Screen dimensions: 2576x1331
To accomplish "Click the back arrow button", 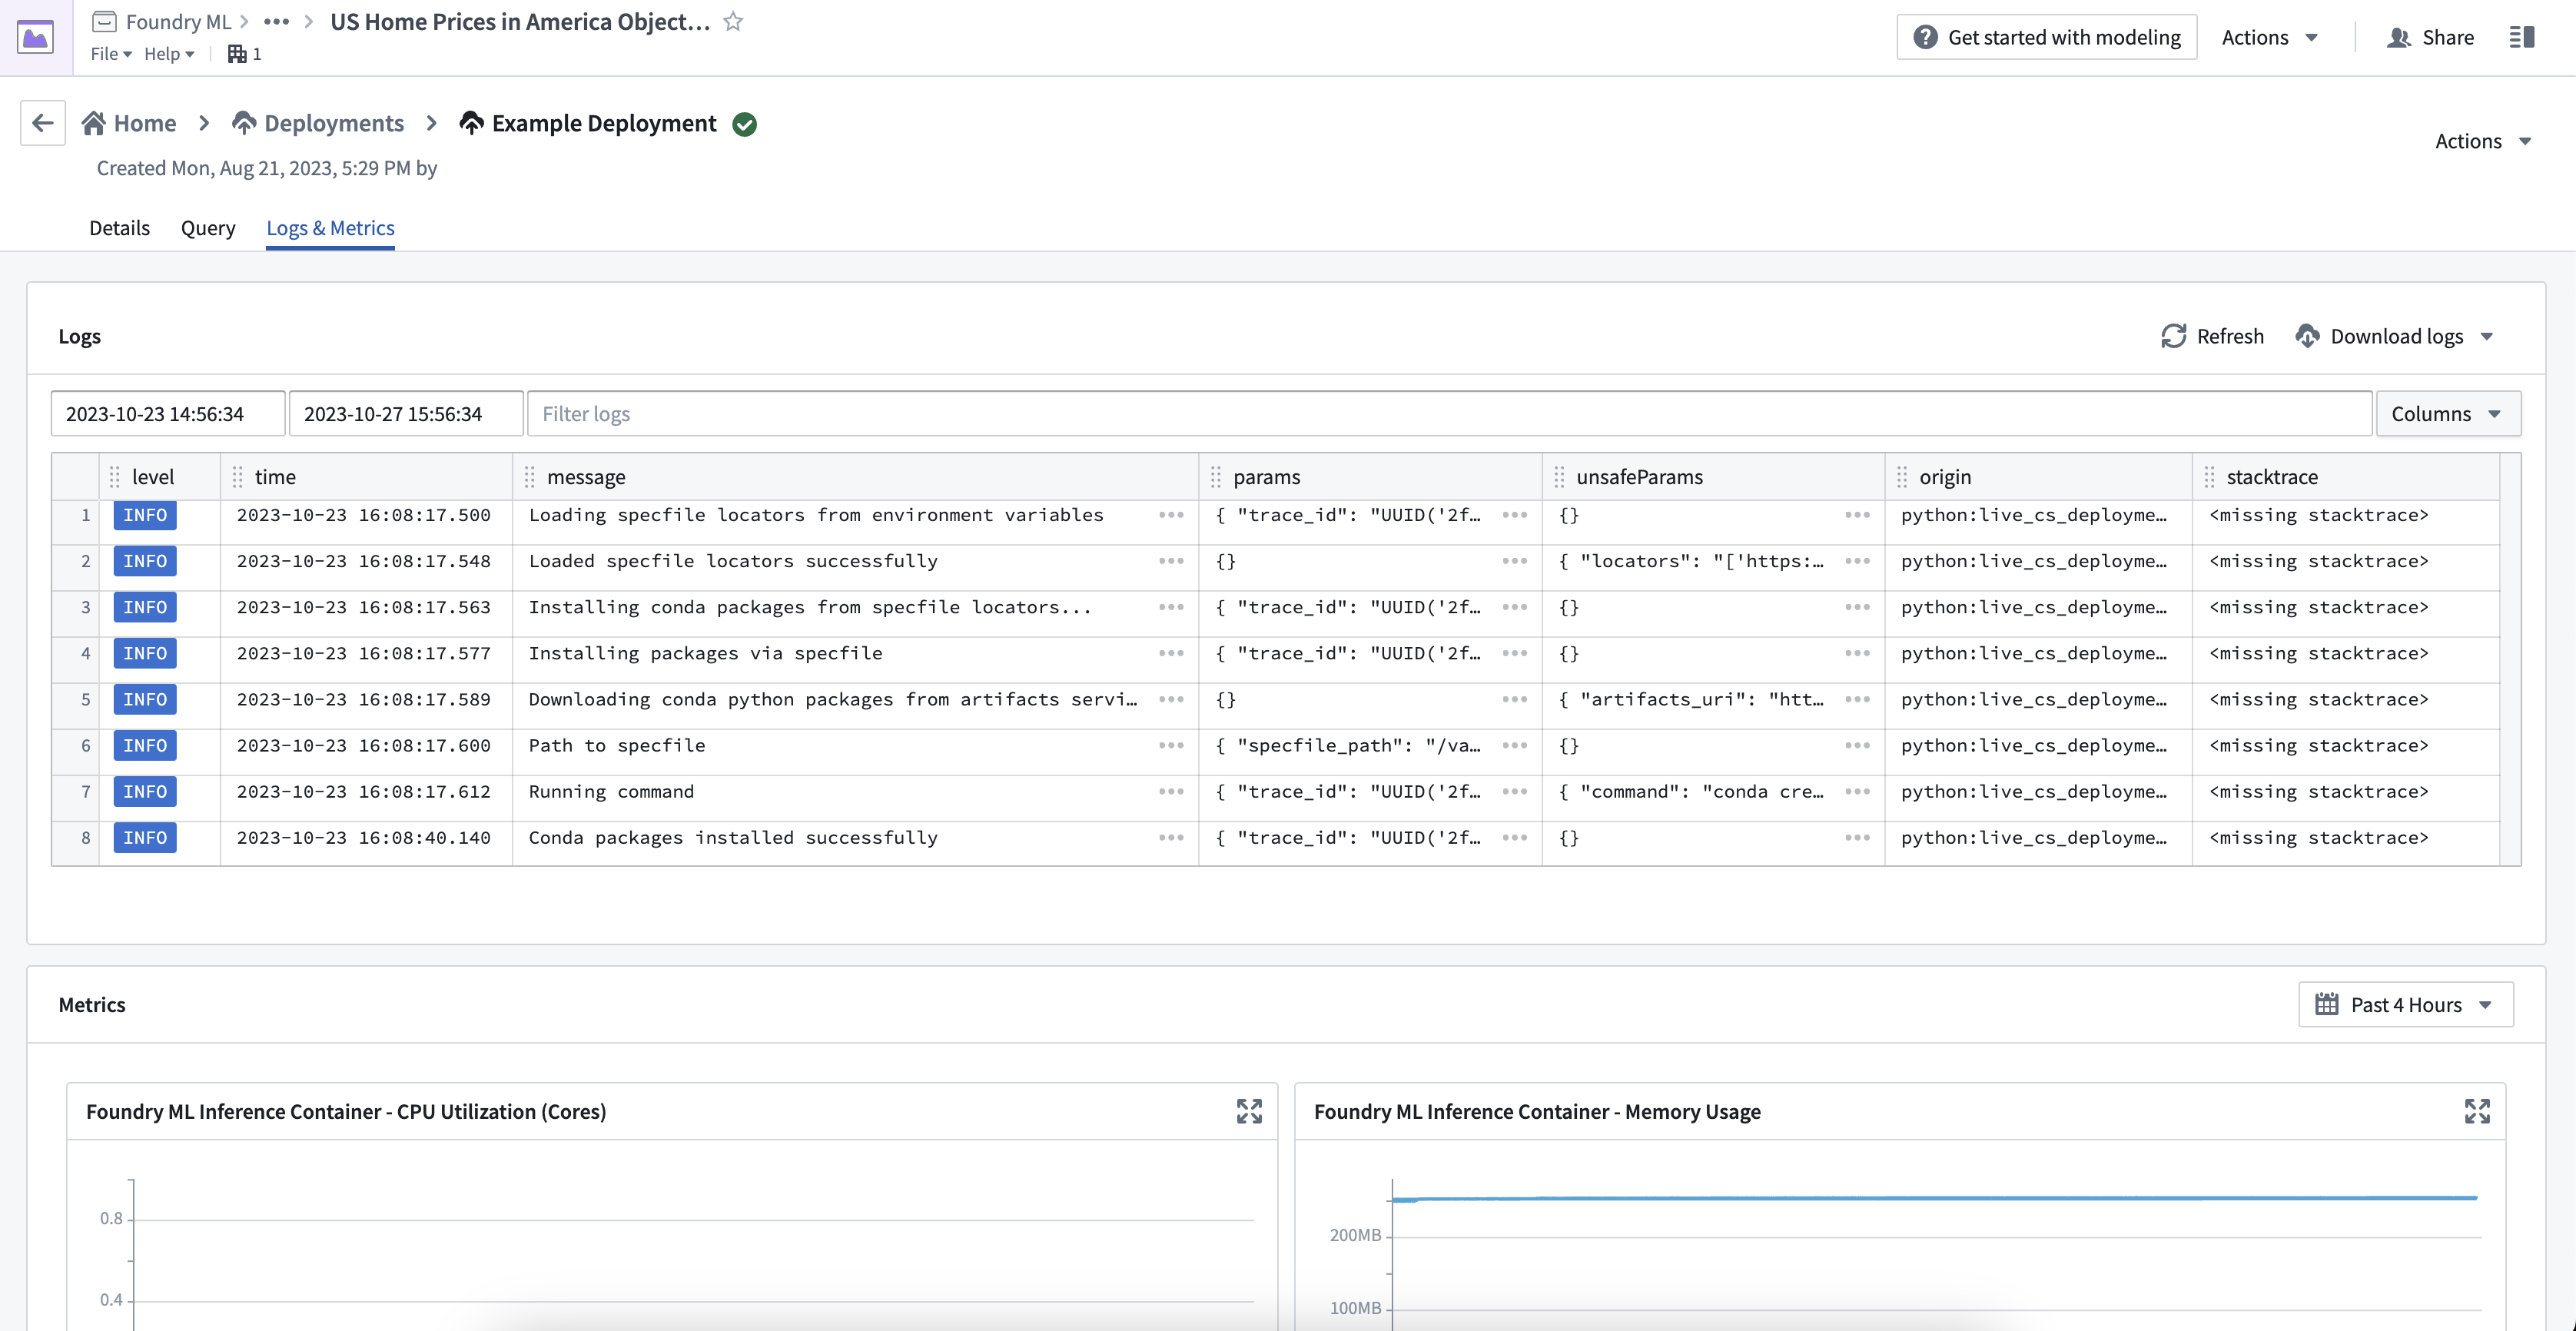I will (43, 123).
